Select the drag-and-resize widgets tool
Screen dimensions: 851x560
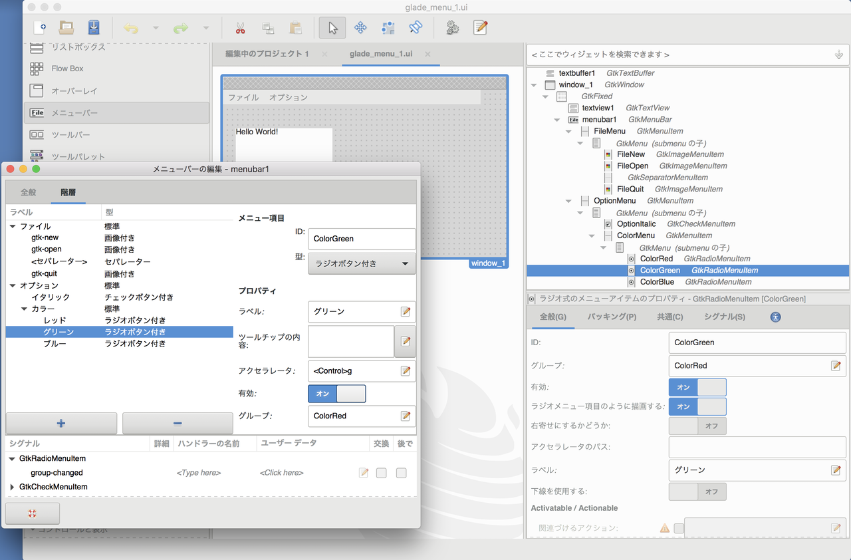[360, 27]
